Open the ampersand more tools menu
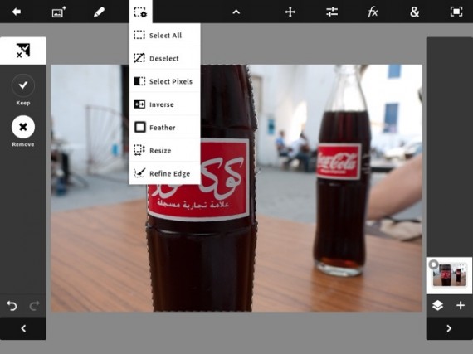Viewport: 473px width, 354px height. [x=414, y=12]
